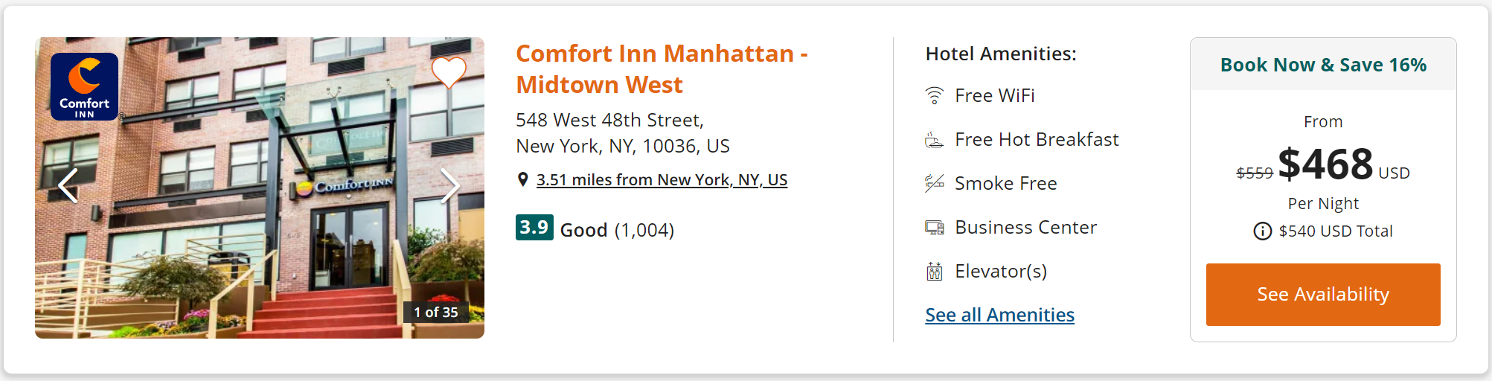Click the Comfort Inn logo badge
This screenshot has height=381, width=1492.
point(84,86)
